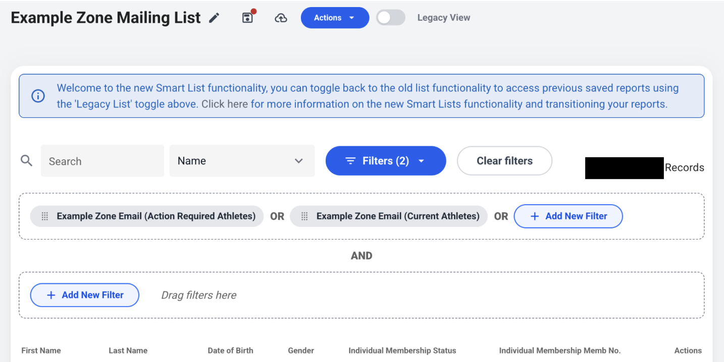
Task: Toggle the Legacy View switch
Action: click(390, 18)
